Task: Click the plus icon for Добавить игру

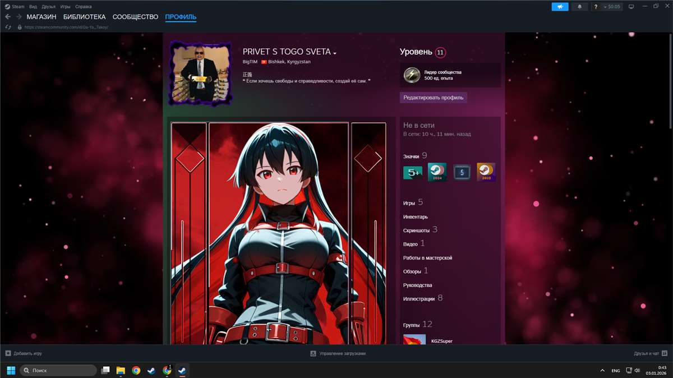Action: point(8,353)
